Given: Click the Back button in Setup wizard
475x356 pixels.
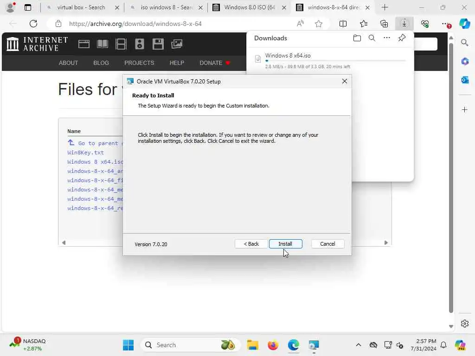Looking at the screenshot, I should [251, 244].
